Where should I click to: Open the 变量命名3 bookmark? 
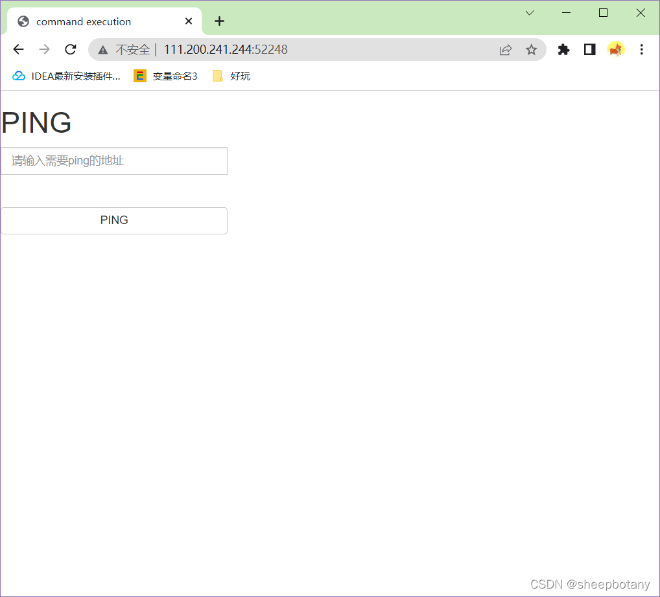click(165, 76)
